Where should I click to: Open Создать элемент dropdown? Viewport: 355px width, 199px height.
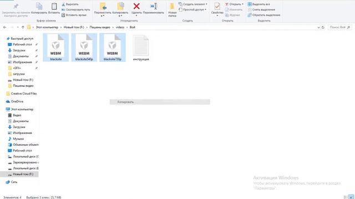(x=192, y=4)
